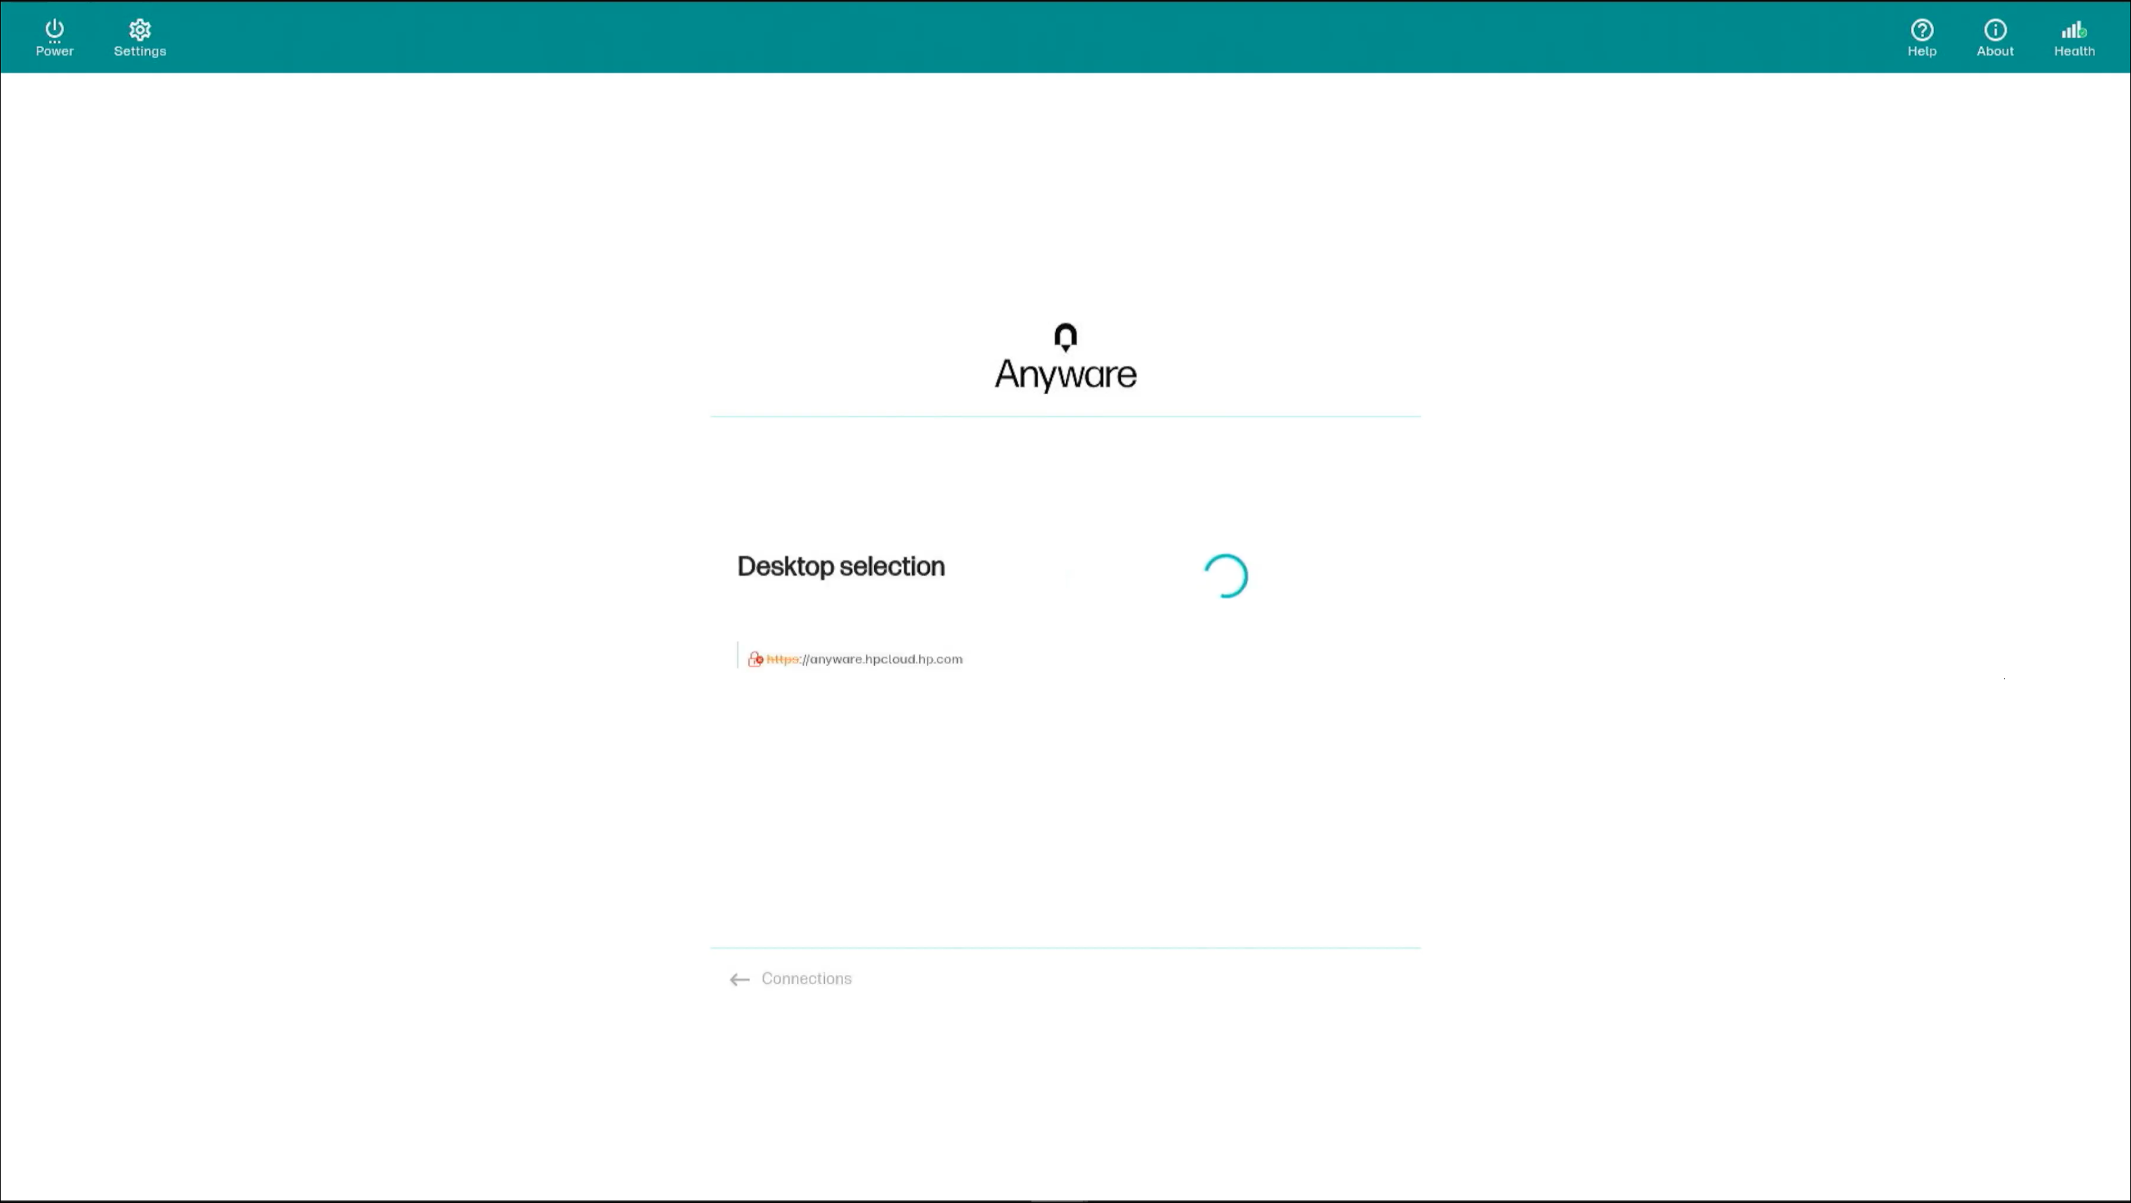2131x1203 pixels.
Task: Click the insecure connection lock icon
Action: tap(755, 660)
